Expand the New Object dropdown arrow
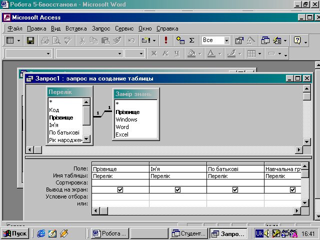 [x=285, y=40]
